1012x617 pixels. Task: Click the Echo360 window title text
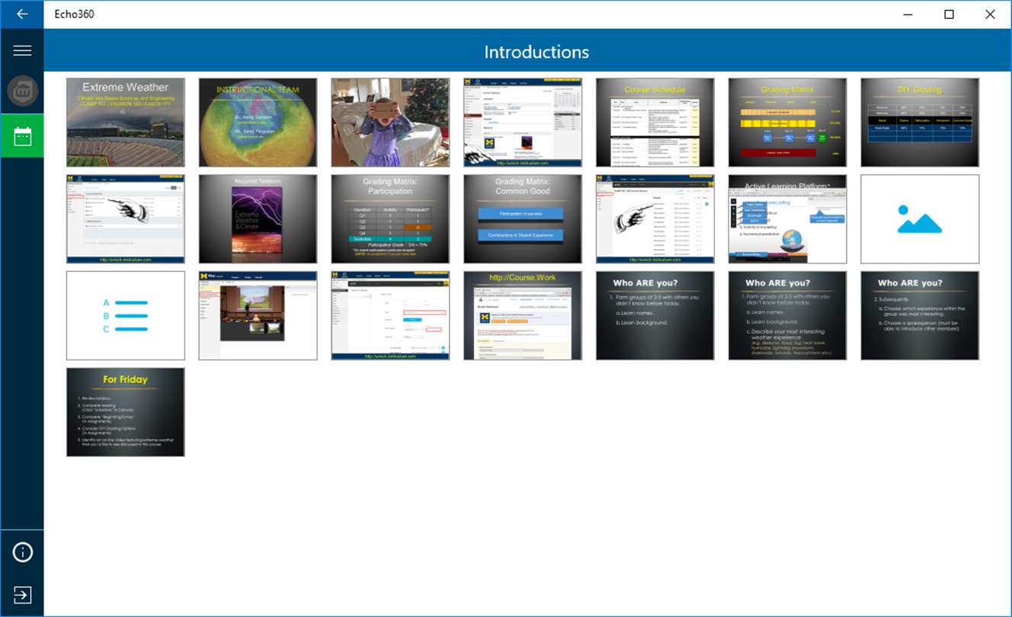coord(75,14)
